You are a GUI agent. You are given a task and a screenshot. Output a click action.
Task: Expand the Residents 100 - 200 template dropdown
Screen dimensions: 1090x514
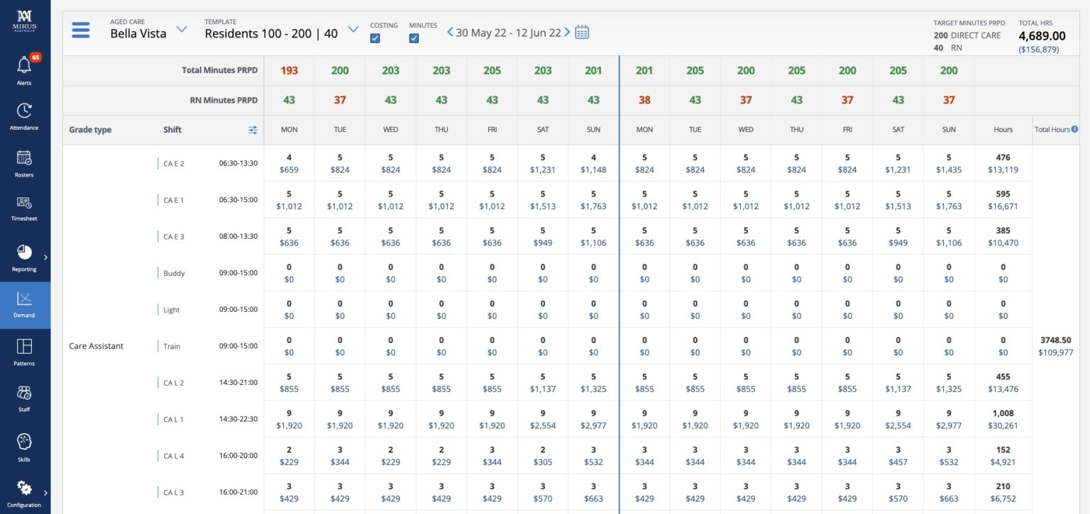pyautogui.click(x=353, y=30)
